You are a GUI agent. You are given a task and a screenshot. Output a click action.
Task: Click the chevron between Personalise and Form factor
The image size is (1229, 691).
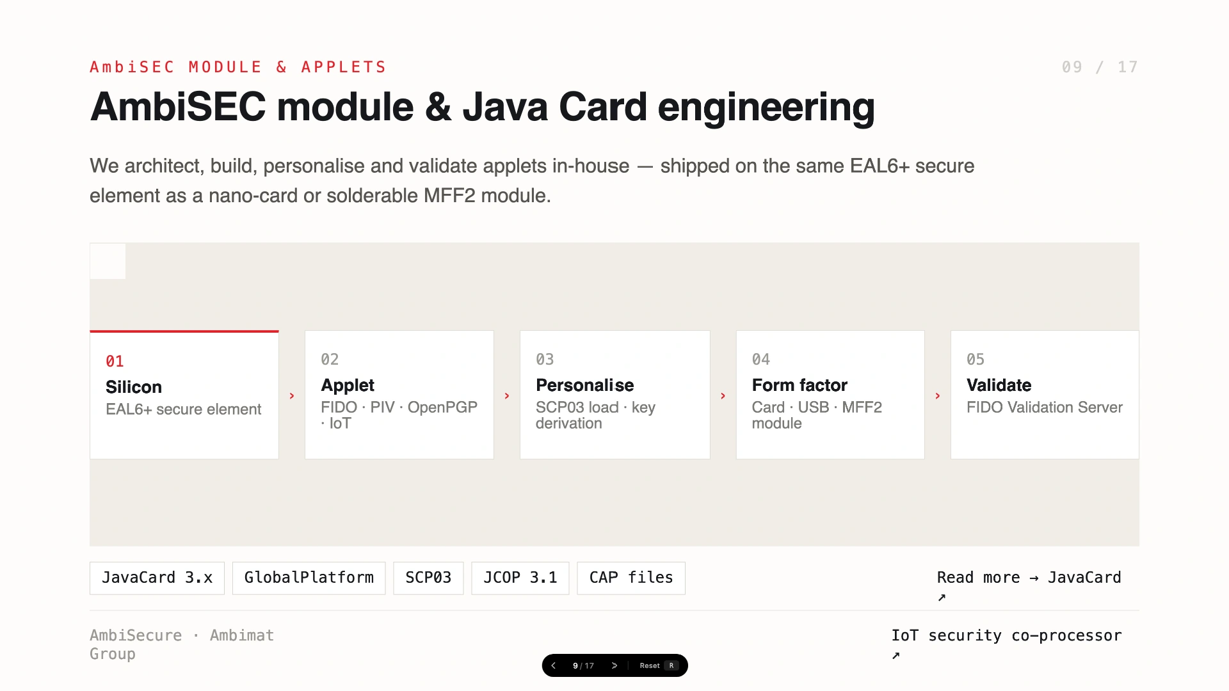pos(723,396)
